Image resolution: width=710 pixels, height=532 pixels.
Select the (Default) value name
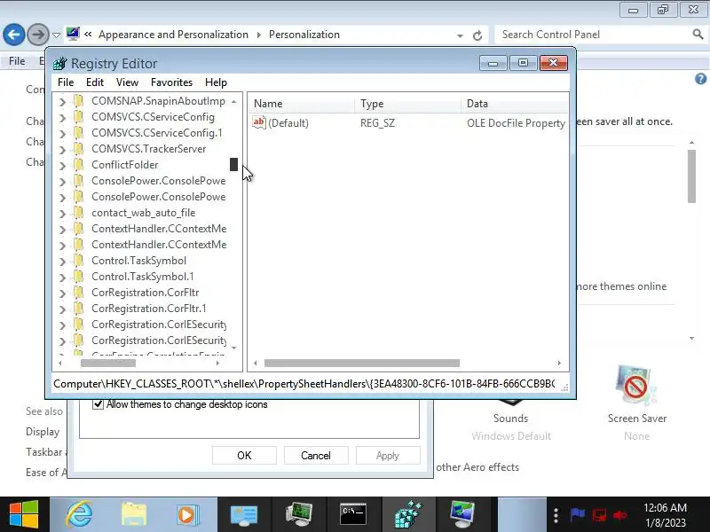click(288, 123)
